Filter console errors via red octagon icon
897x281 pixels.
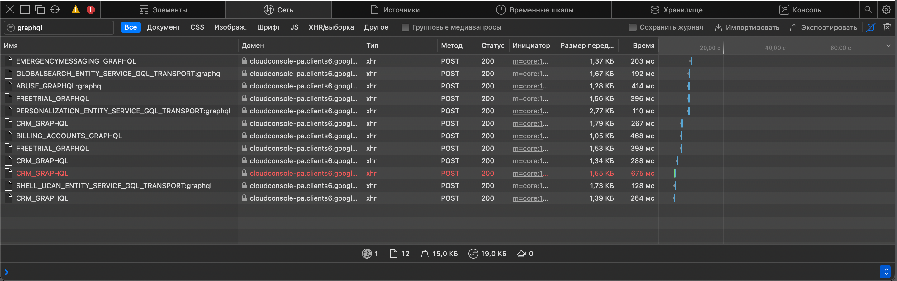tap(90, 9)
